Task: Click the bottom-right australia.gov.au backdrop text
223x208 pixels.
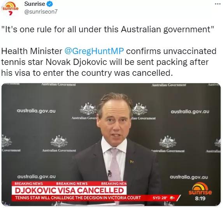Action: tap(189, 177)
